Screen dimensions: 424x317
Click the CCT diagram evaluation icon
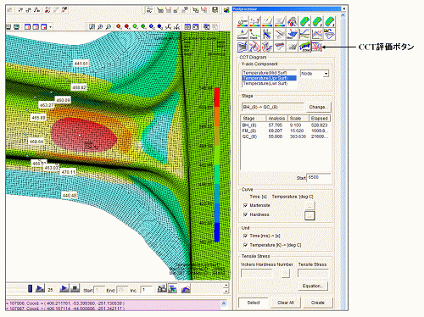pos(316,47)
